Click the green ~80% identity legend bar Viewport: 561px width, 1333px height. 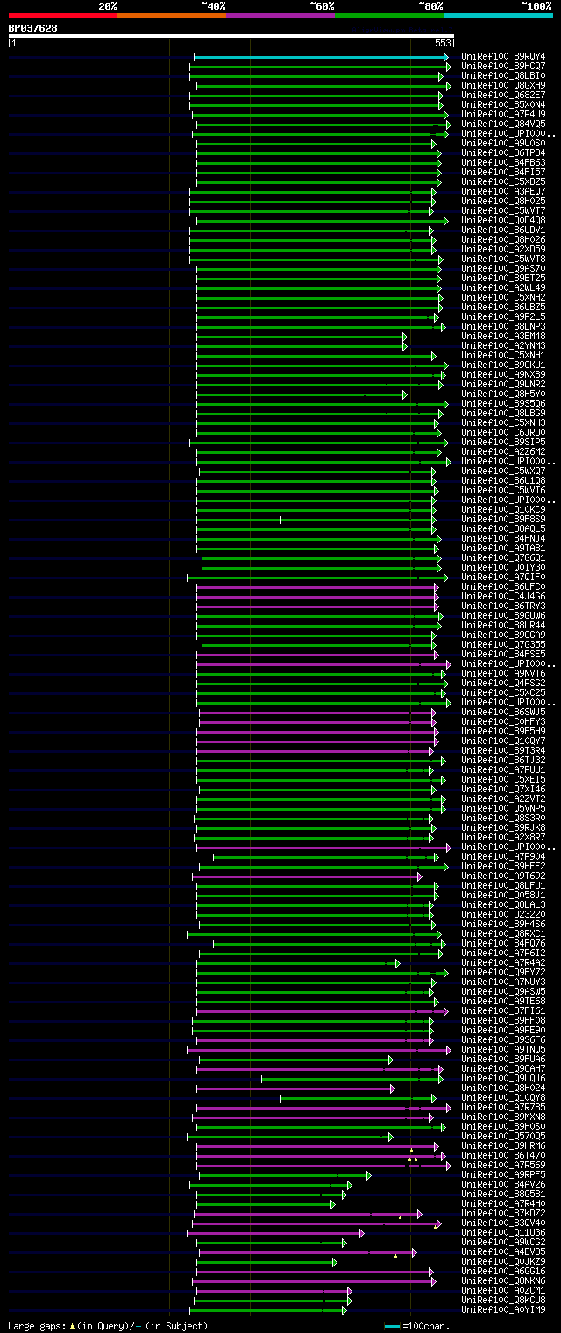click(389, 16)
